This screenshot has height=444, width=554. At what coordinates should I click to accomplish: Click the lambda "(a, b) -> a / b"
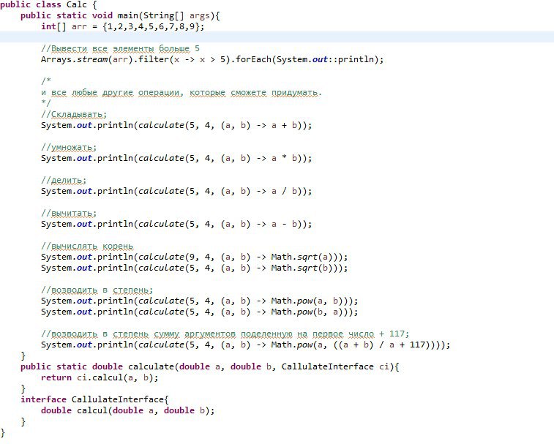[259, 191]
